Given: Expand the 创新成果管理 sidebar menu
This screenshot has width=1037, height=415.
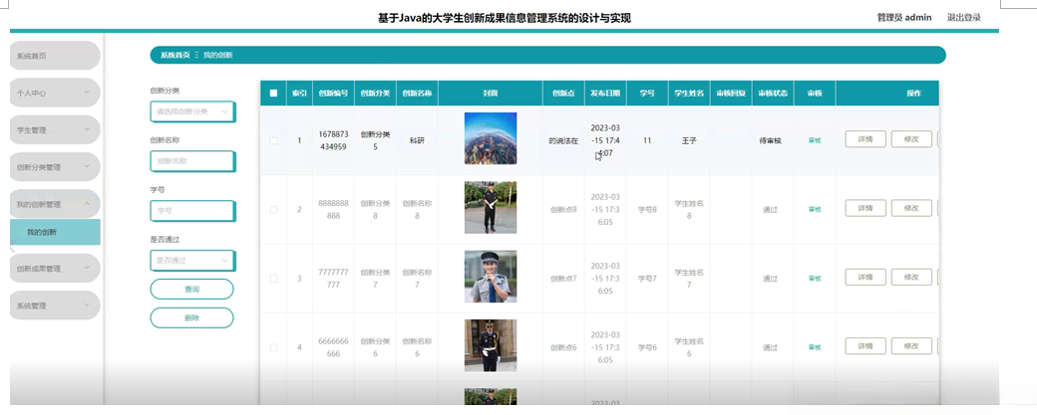Looking at the screenshot, I should click(x=55, y=269).
